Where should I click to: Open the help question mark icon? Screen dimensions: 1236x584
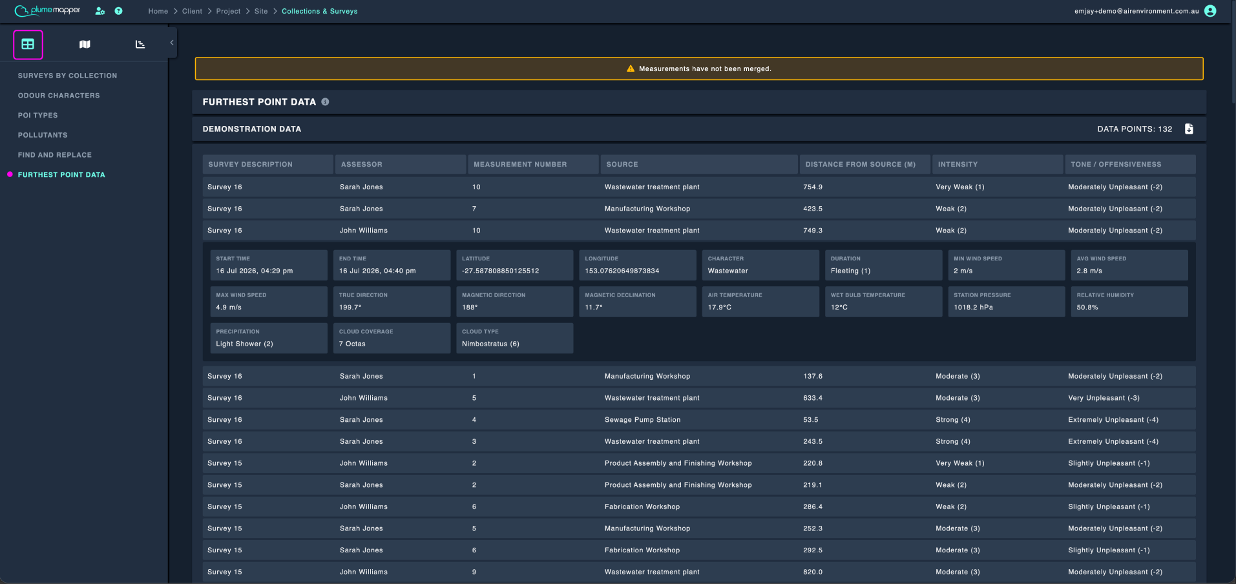pyautogui.click(x=118, y=11)
